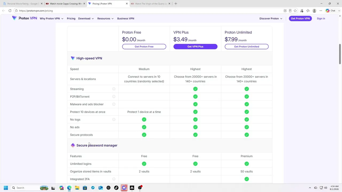Show info for the P2P/BitTorrent row

[114, 97]
